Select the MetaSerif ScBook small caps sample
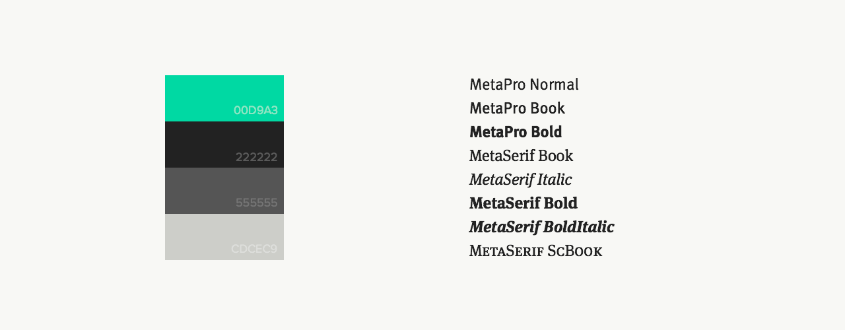Screen dimensions: 845x330 click(x=535, y=251)
